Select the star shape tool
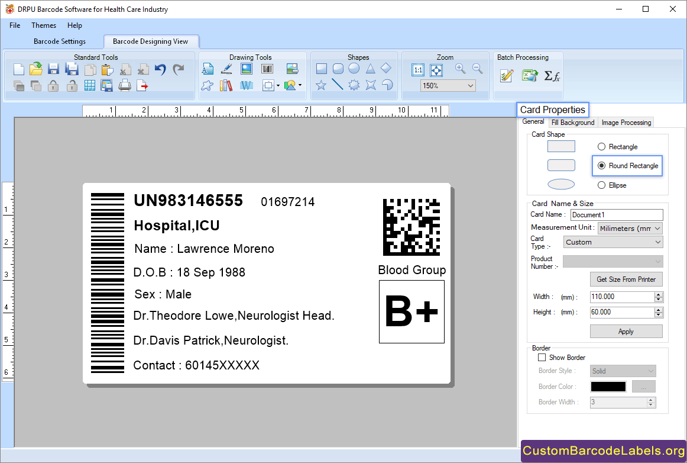Image resolution: width=687 pixels, height=463 pixels. tap(321, 85)
